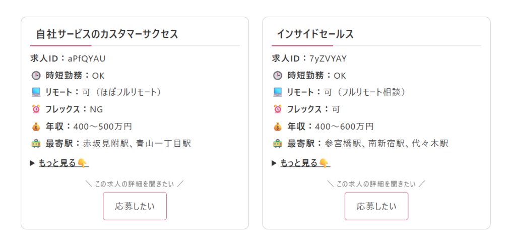Expand もっと見る in the インサイドセールス card
516x247 pixels.
click(x=299, y=163)
